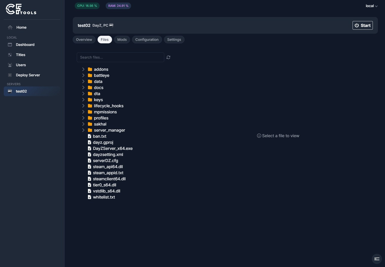Click the CF Tools logo
This screenshot has width=385, height=267.
point(21,9)
